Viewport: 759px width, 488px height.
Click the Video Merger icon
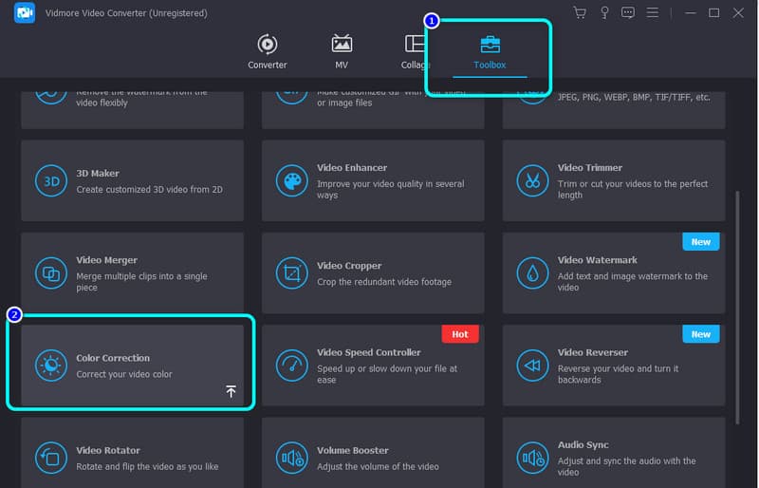(x=49, y=273)
